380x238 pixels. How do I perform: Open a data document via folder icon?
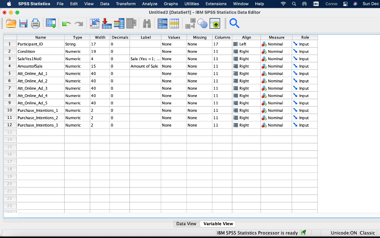(x=11, y=23)
